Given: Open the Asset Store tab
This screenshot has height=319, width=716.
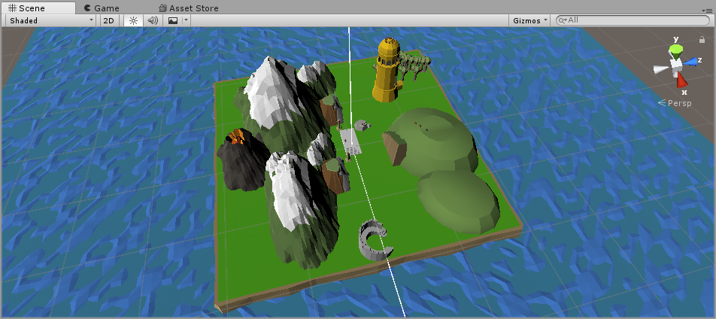Looking at the screenshot, I should (x=188, y=8).
